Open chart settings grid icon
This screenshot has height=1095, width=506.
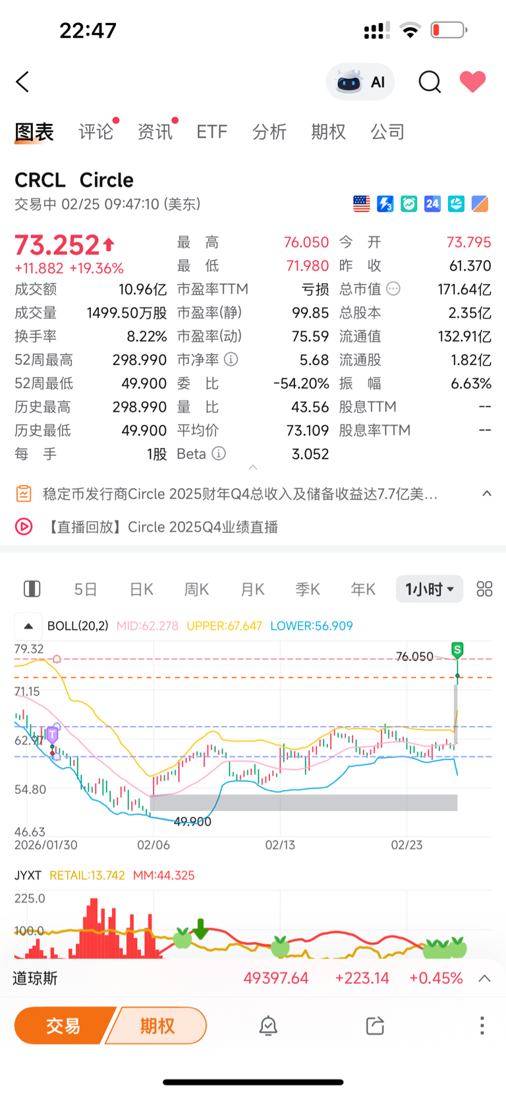coord(484,589)
